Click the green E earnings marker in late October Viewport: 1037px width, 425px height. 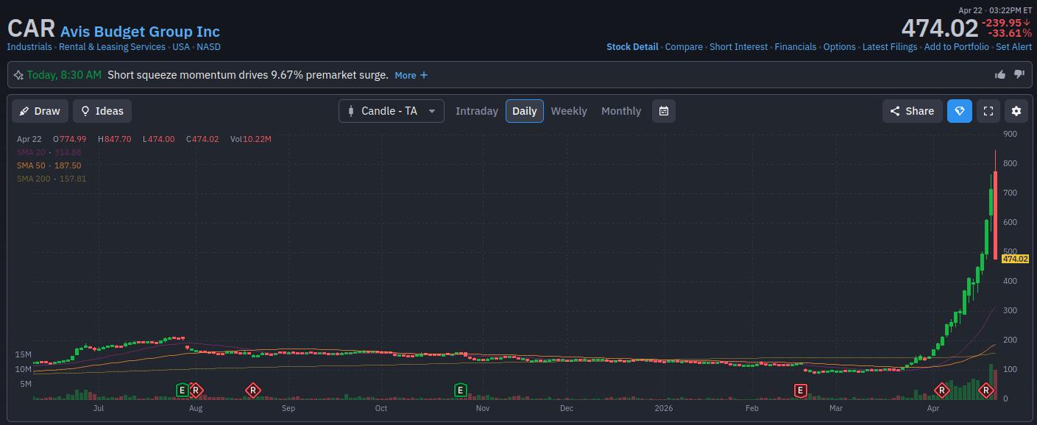(x=460, y=390)
